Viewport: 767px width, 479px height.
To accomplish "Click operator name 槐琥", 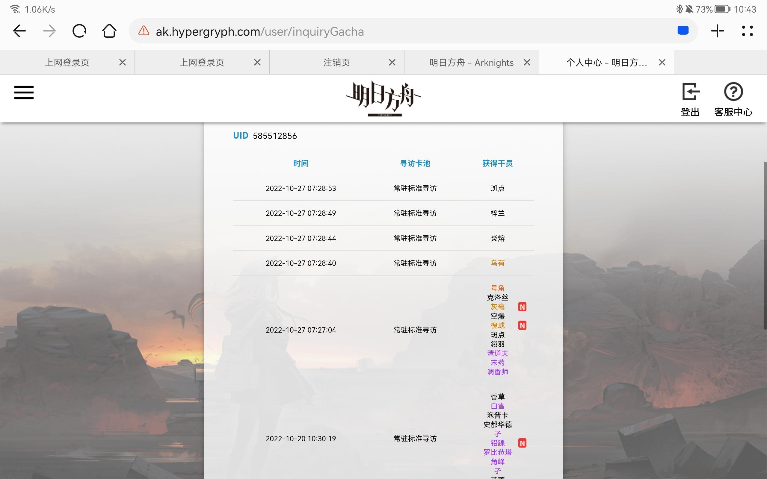I will pyautogui.click(x=498, y=325).
